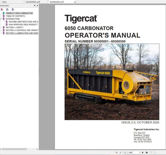Viewport: 166px width, 155px height.
Task: Open the page number dropdown (1 / 146)
Action: 140,152
